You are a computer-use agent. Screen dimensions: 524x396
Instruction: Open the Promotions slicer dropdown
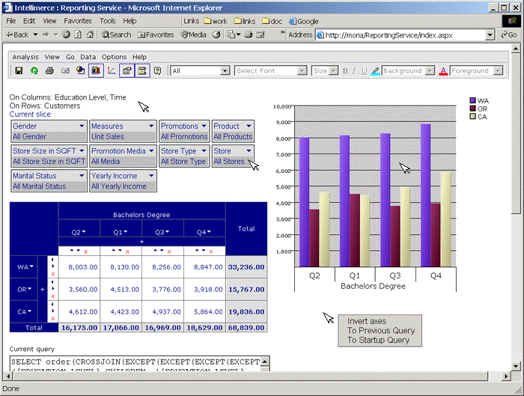click(x=204, y=126)
